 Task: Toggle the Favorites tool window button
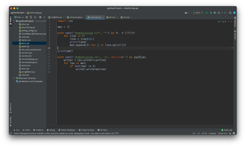click(x=11, y=122)
